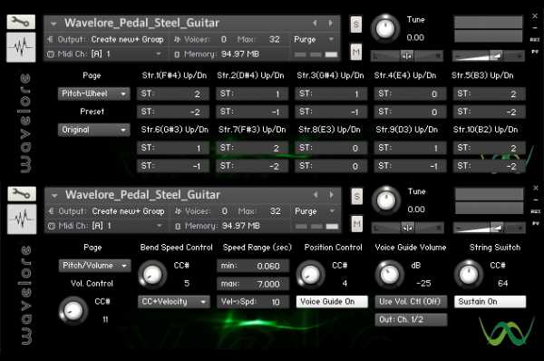Collapse bottom instrument via name arrow
This screenshot has width=544, height=361.
click(54, 196)
